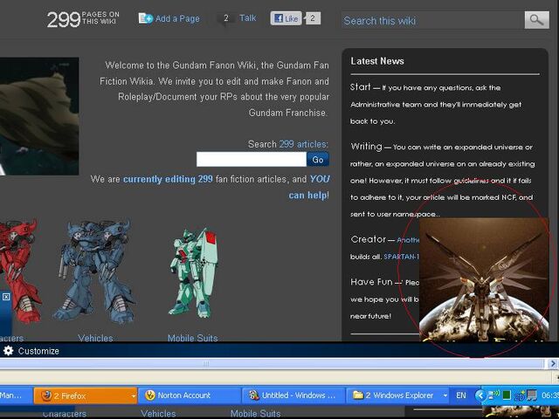Expand Windows Explorer taskbar group dropdown
Image resolution: width=559 pixels, height=419 pixels.
(445, 395)
